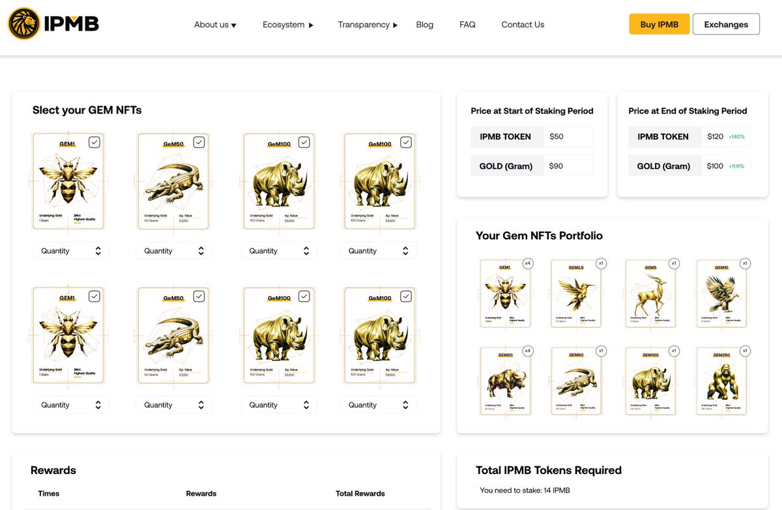Click 'You need to stake: 14 IPMB' text
The height and width of the screenshot is (510, 782).
click(525, 490)
